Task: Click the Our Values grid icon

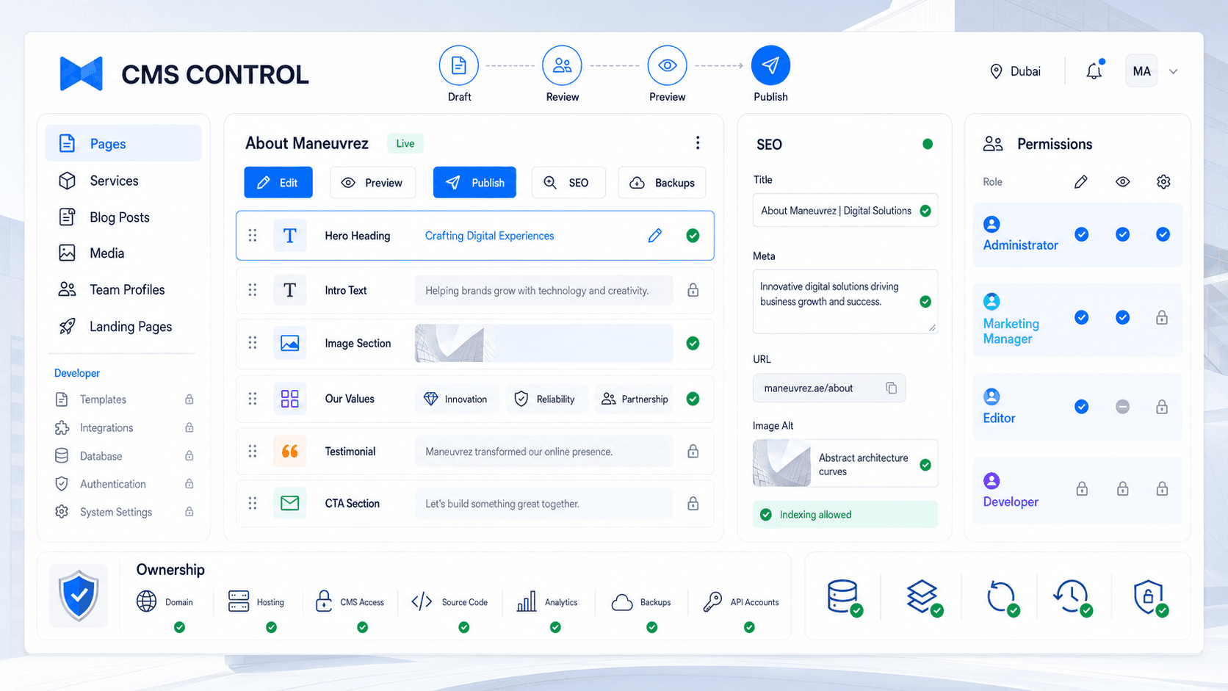Action: 290,399
